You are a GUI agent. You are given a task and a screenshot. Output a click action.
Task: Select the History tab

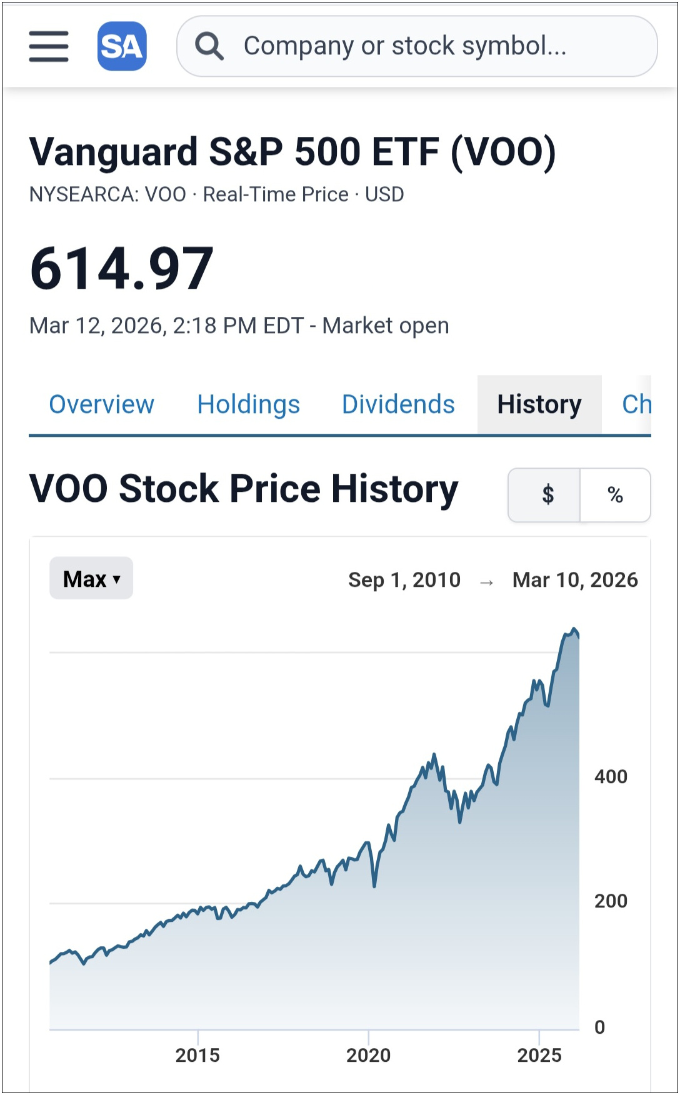click(x=539, y=404)
